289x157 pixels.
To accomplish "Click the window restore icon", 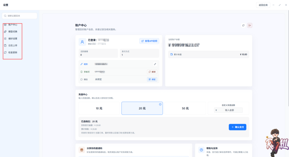I will pos(280,5).
